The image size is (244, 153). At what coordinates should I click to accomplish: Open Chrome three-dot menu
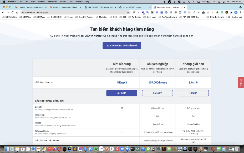(241, 12)
